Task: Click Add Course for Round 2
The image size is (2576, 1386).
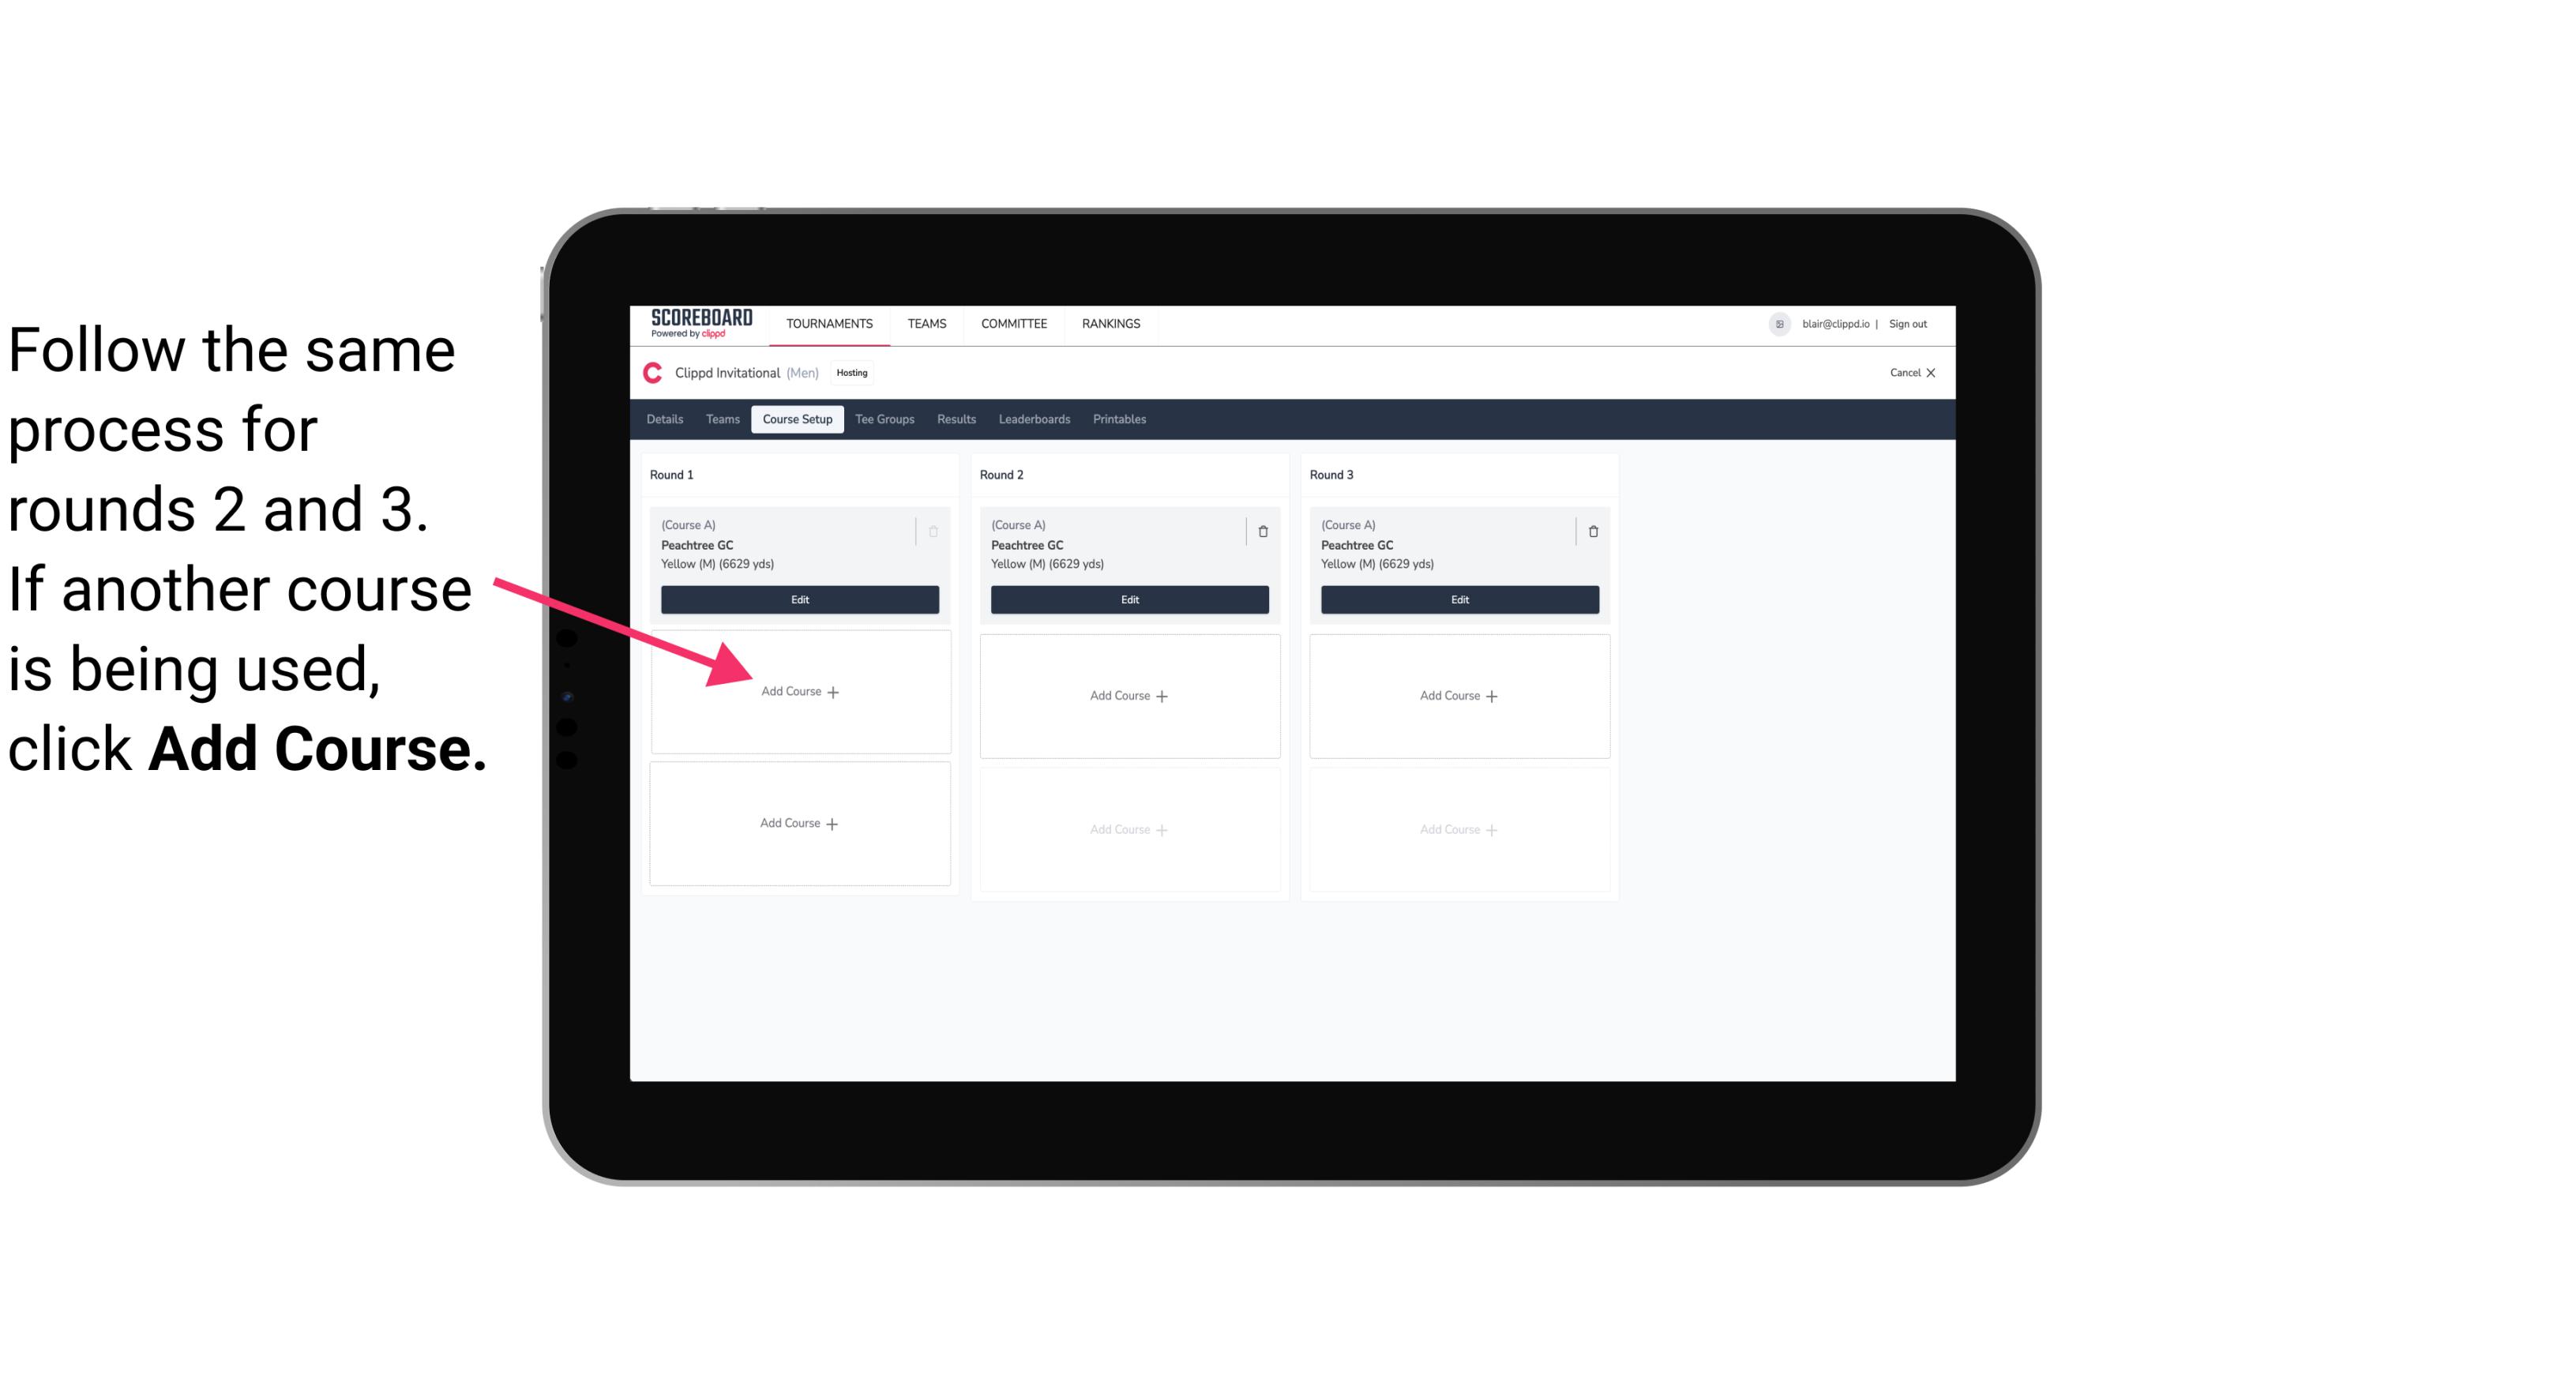Action: point(1128,693)
